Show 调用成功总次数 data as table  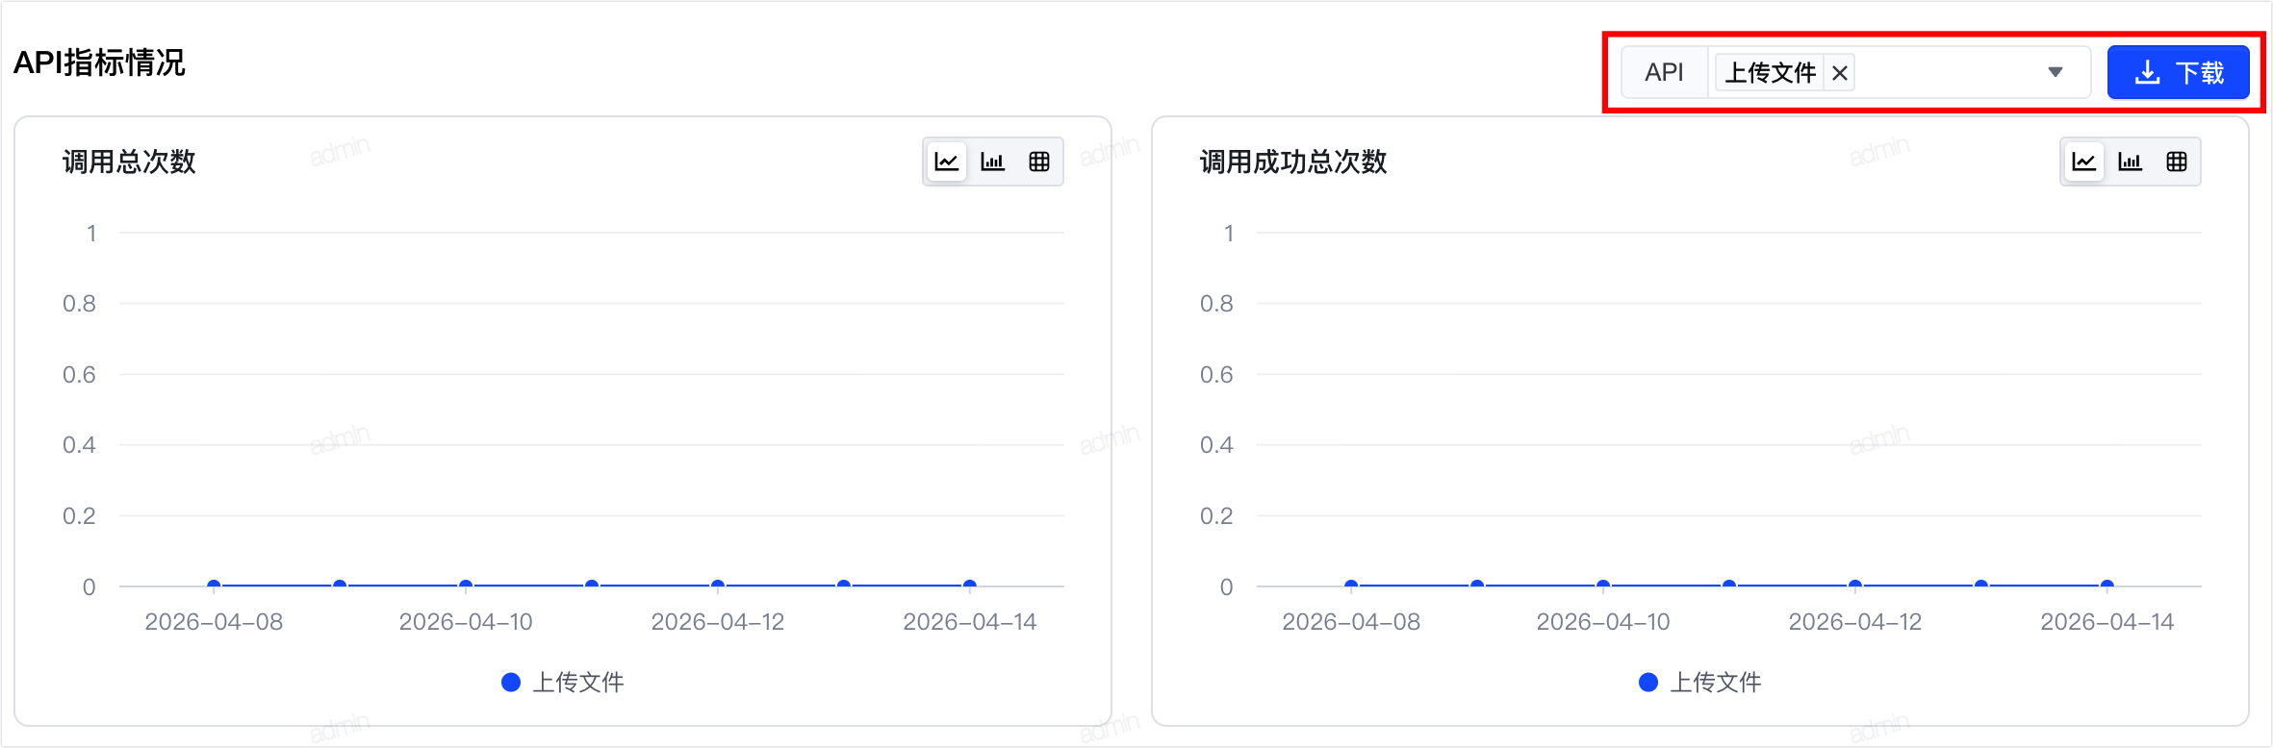[2177, 162]
